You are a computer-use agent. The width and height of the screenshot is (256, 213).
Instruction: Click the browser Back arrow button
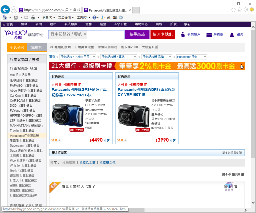click(x=5, y=10)
